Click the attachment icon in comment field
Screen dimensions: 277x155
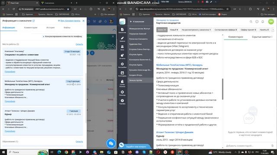coord(272,146)
